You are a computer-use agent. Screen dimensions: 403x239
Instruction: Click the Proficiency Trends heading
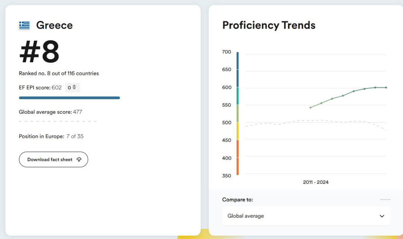click(x=269, y=25)
